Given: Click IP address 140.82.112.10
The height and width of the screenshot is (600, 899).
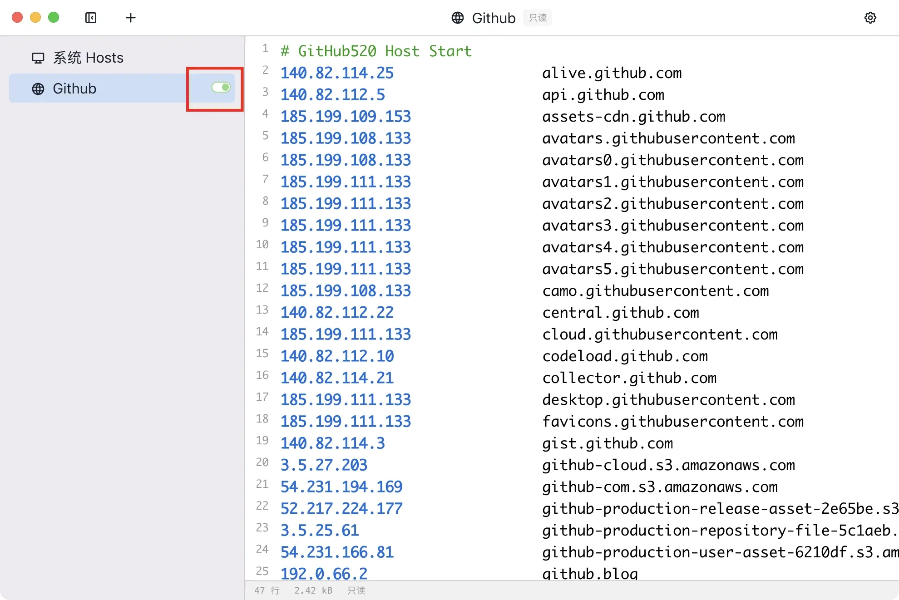Looking at the screenshot, I should point(337,356).
